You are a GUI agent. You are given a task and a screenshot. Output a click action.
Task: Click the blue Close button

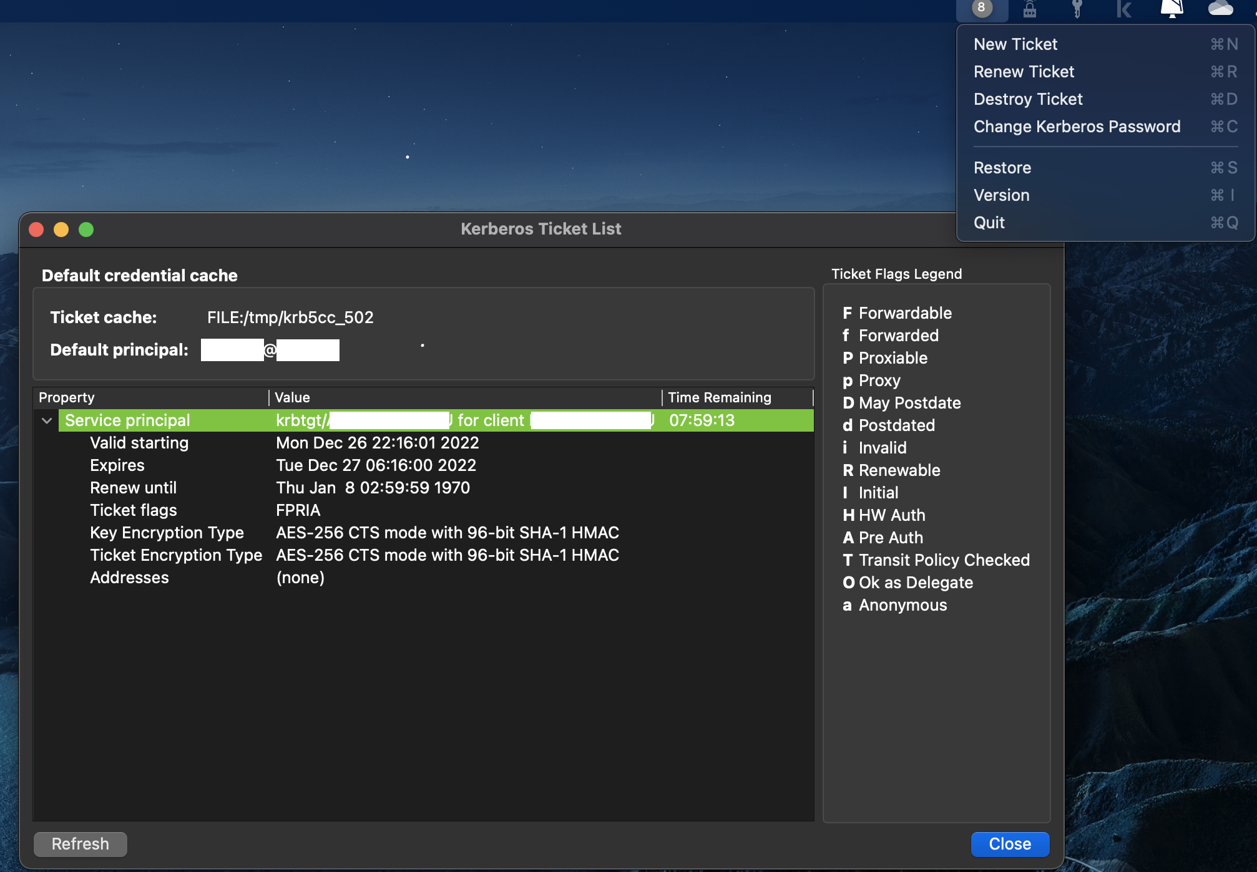[x=1009, y=844]
